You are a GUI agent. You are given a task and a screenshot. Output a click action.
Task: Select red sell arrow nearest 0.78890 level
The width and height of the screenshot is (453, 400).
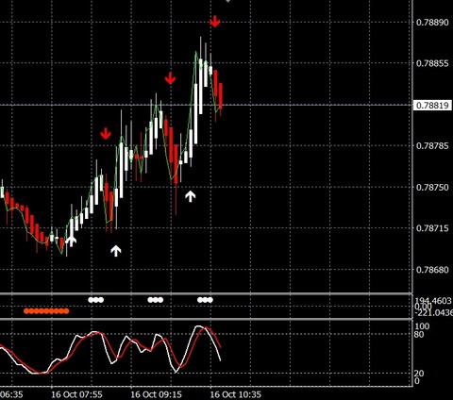click(x=215, y=21)
